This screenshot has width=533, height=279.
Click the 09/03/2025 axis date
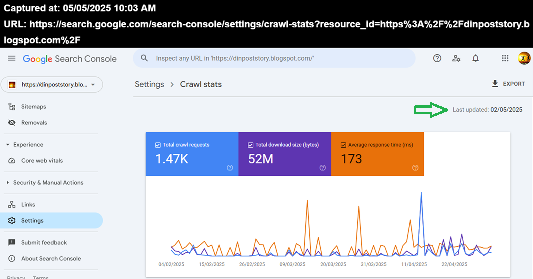pyautogui.click(x=292, y=264)
